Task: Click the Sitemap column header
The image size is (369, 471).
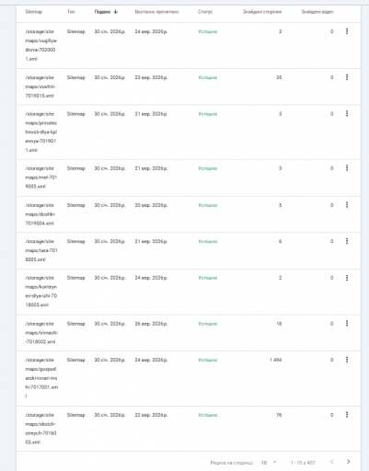Action: click(34, 12)
